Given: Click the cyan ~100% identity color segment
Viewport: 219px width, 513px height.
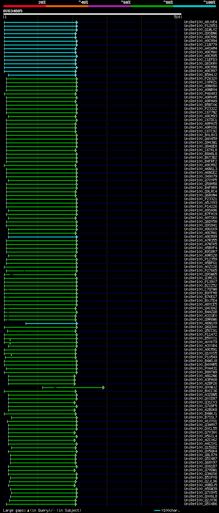Looking at the screenshot, I should coord(194,6).
